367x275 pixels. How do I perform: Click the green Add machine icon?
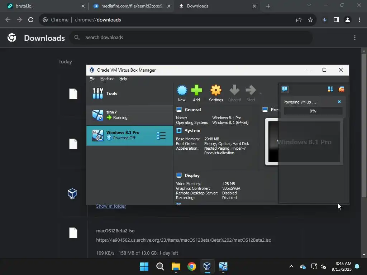coord(196,93)
